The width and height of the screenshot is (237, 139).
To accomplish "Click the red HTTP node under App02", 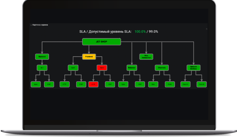I will pos(93,84).
